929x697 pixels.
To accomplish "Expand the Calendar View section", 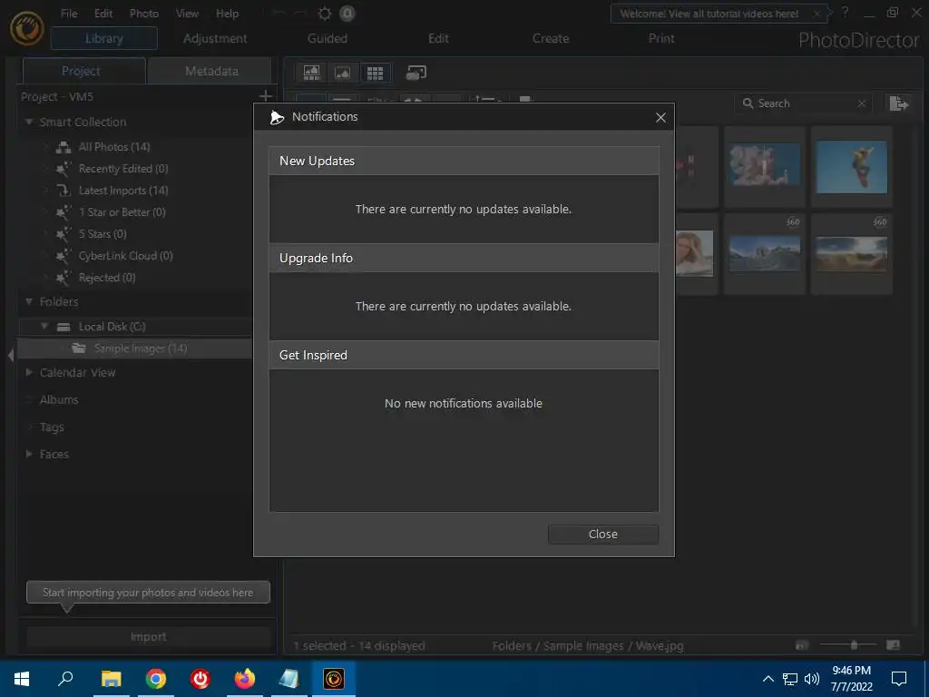I will [28, 372].
